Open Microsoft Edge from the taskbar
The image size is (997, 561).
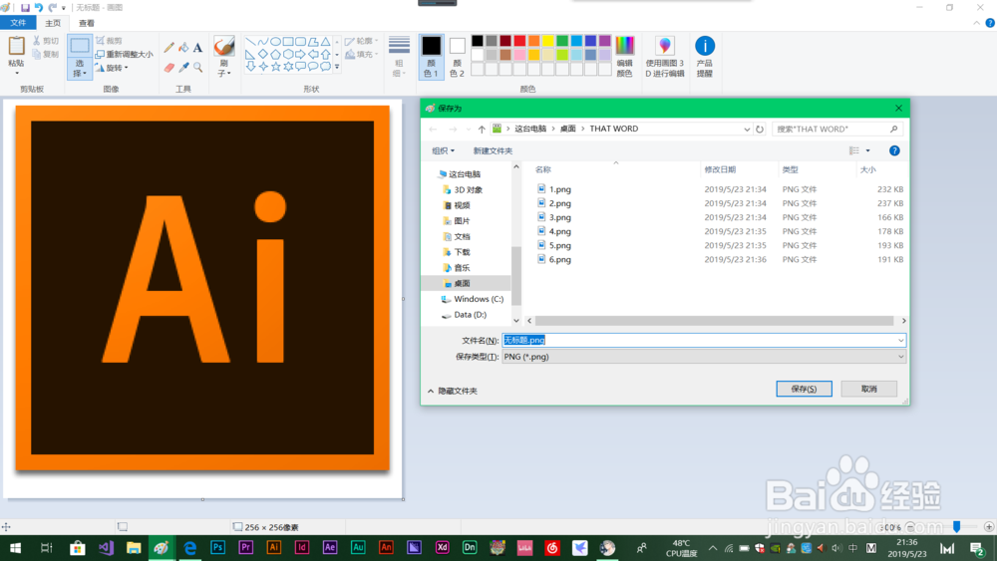[189, 548]
